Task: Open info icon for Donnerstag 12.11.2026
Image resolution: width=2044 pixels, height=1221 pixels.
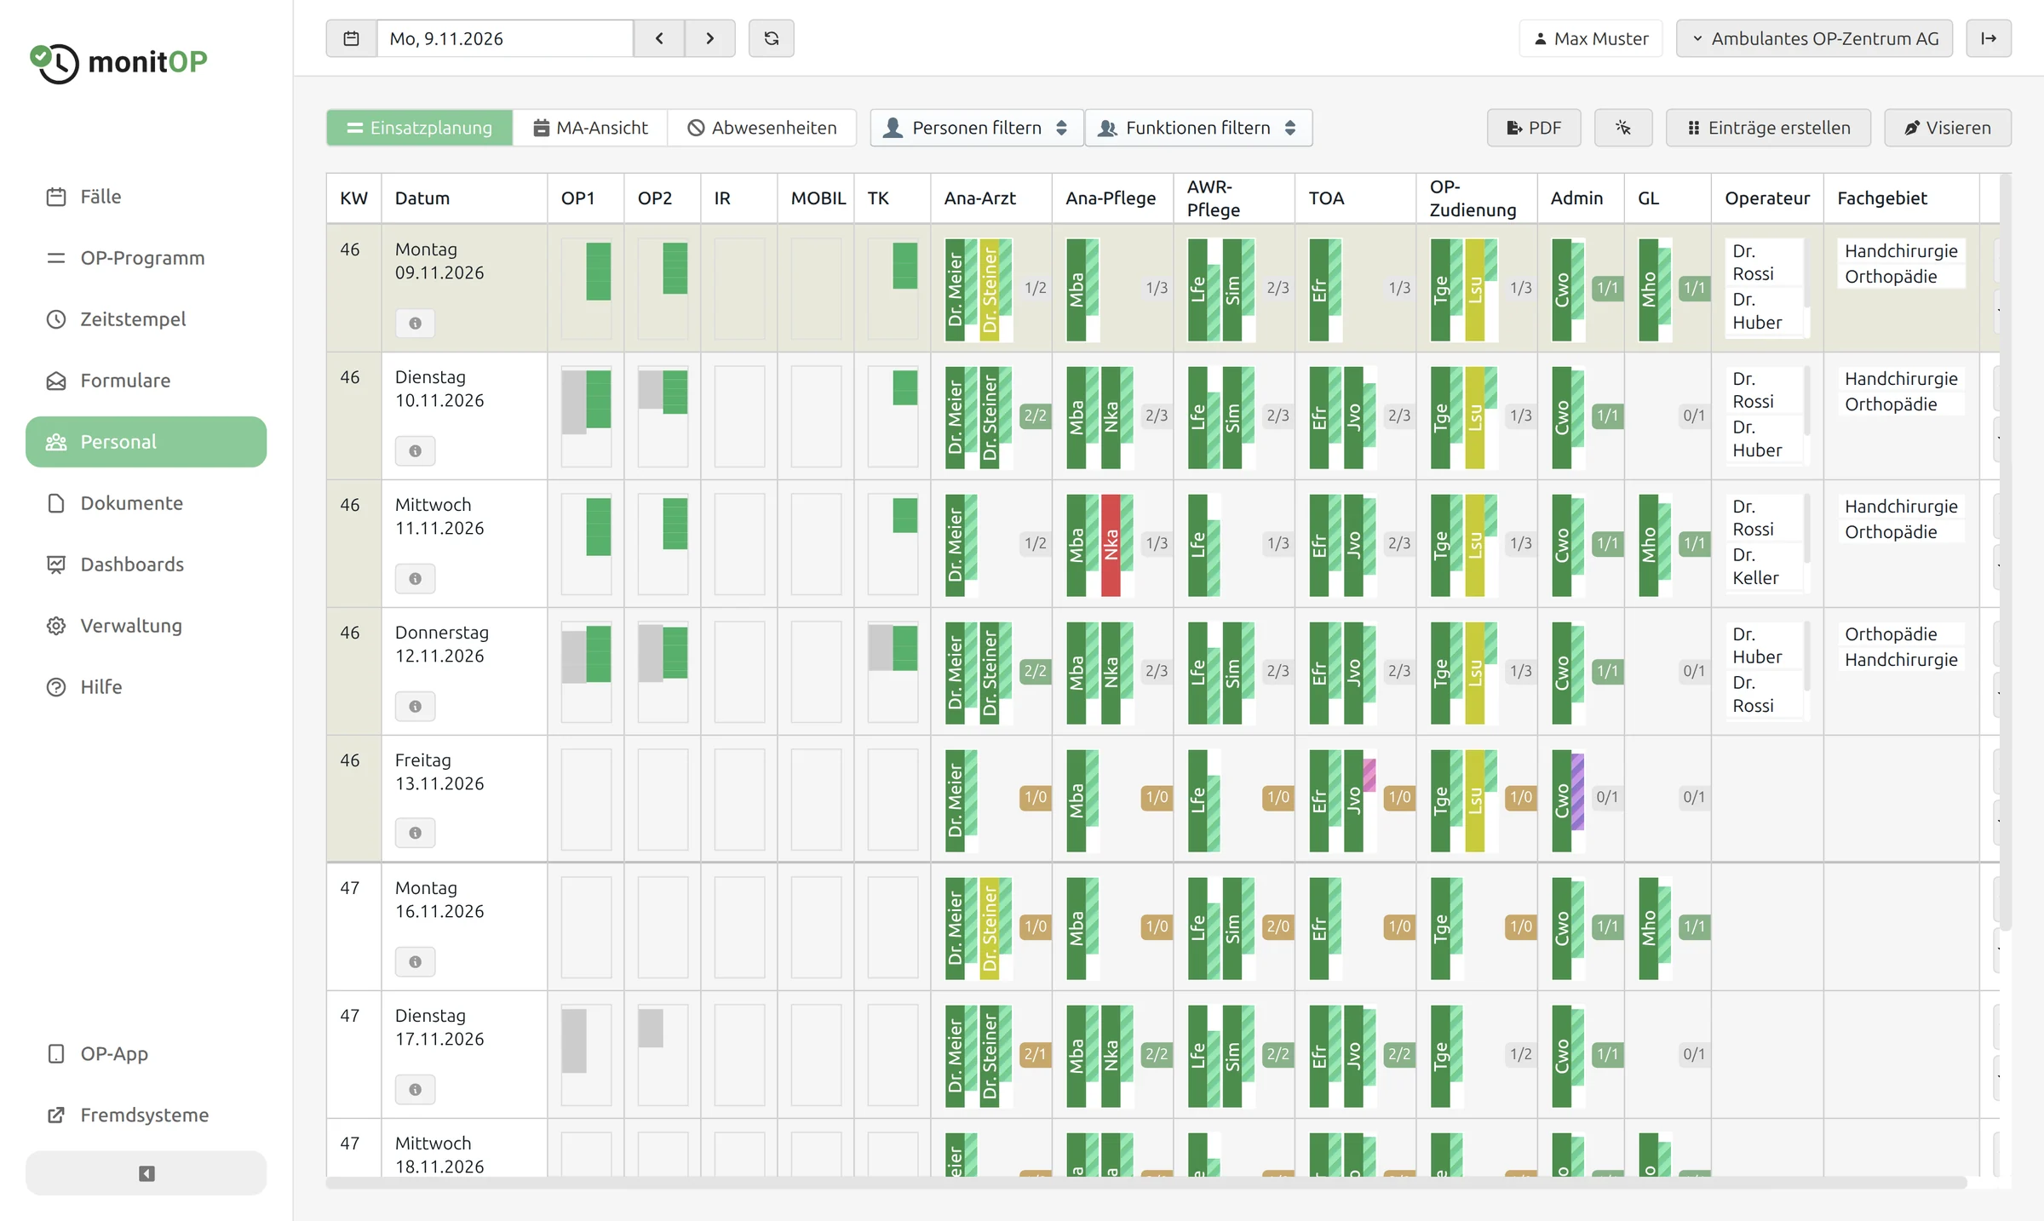Action: pos(415,707)
